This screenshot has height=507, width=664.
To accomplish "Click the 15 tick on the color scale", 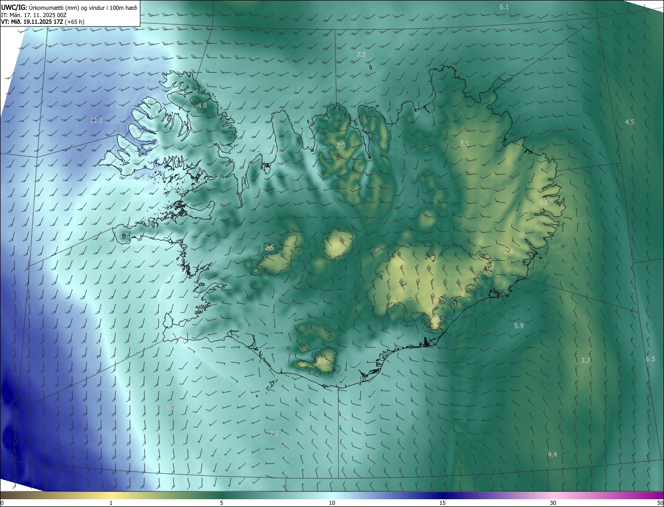I will [x=442, y=503].
